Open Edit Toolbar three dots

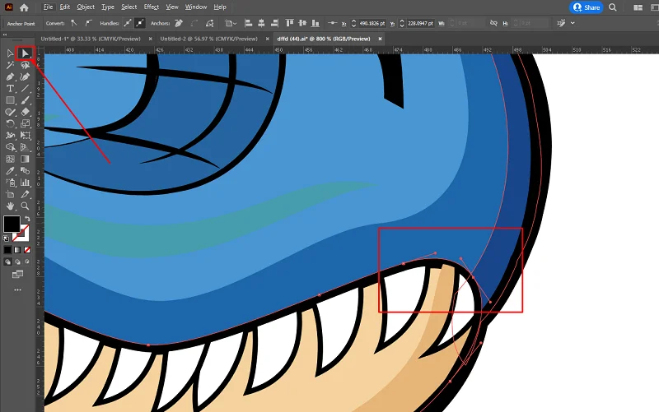point(17,290)
